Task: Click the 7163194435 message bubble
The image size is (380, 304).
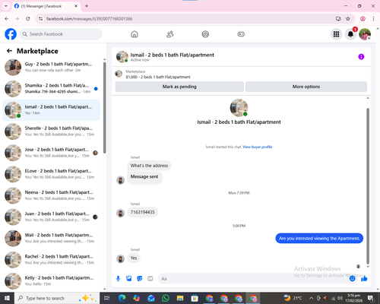Action: click(142, 212)
